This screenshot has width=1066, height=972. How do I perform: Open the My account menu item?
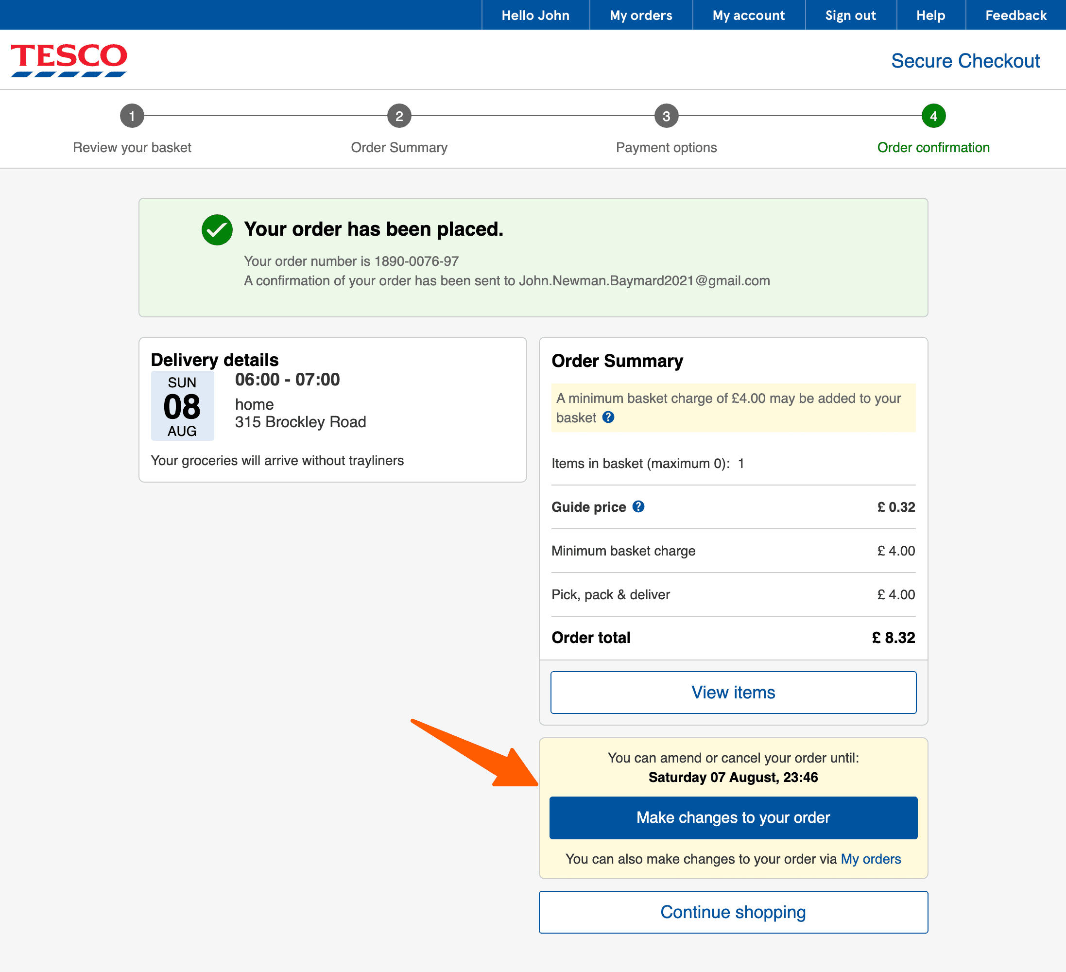tap(749, 15)
